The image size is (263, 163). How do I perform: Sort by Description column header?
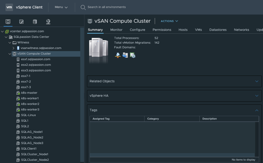229,119
